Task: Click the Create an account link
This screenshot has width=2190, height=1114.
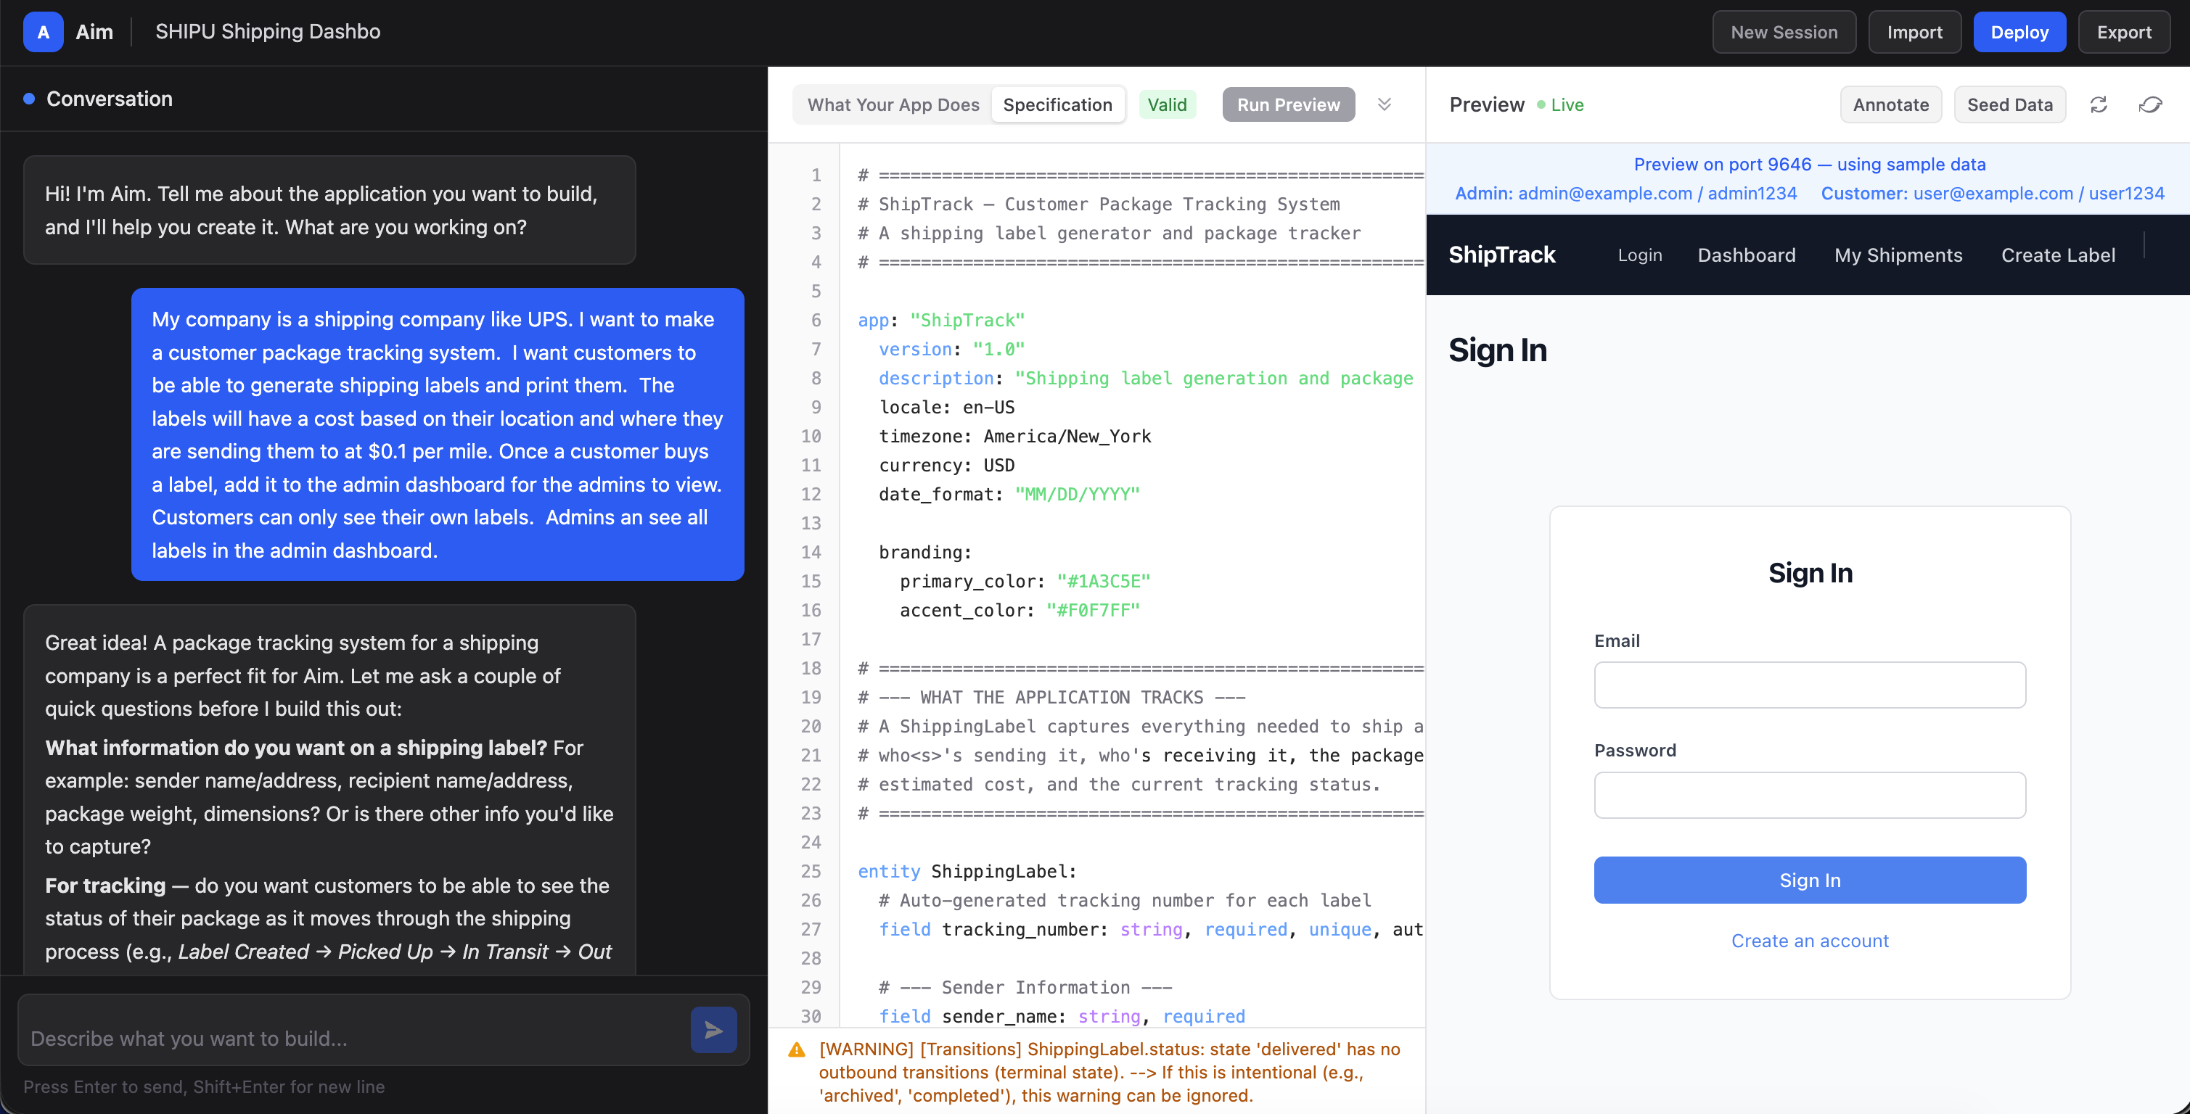Action: [1809, 941]
